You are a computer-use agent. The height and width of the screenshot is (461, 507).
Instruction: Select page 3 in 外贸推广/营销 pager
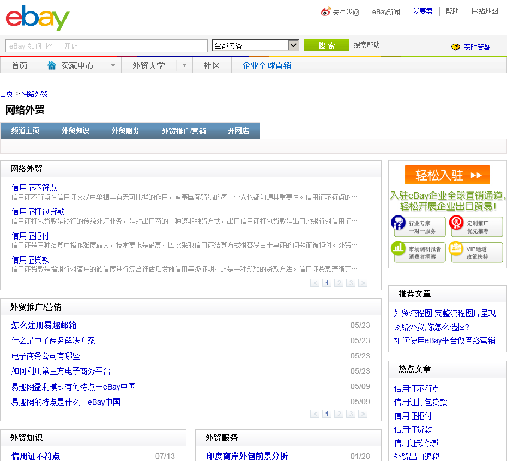[x=351, y=414]
